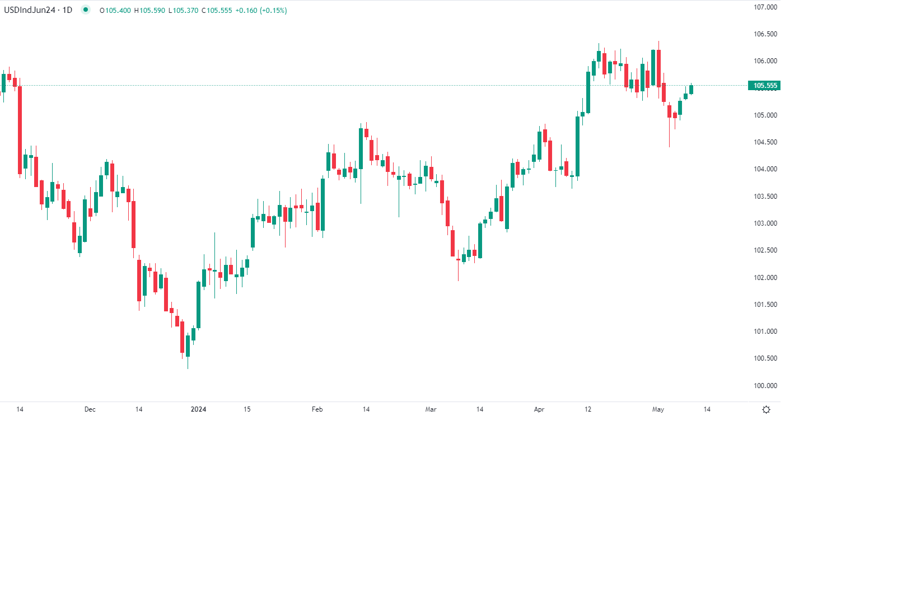Click the Apr label on time axis
Screen dimensions: 902x616
[539, 409]
